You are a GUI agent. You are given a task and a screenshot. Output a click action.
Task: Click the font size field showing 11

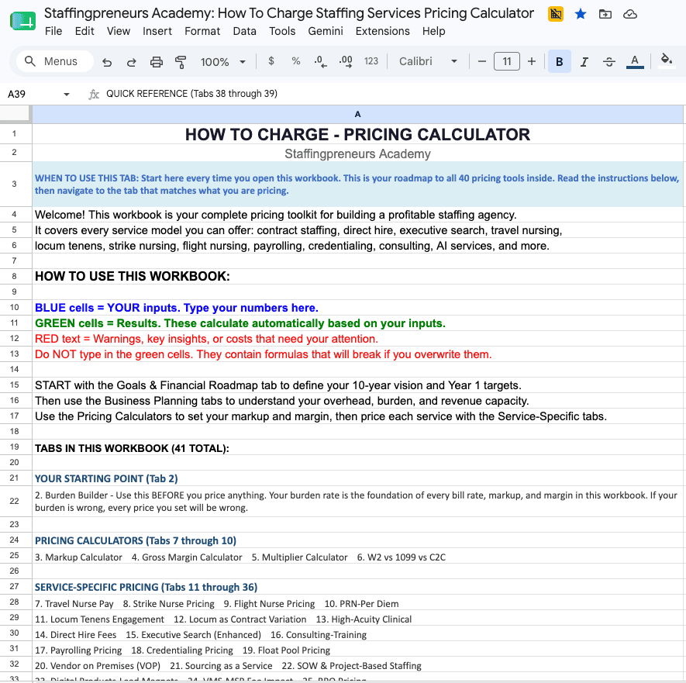pyautogui.click(x=507, y=61)
